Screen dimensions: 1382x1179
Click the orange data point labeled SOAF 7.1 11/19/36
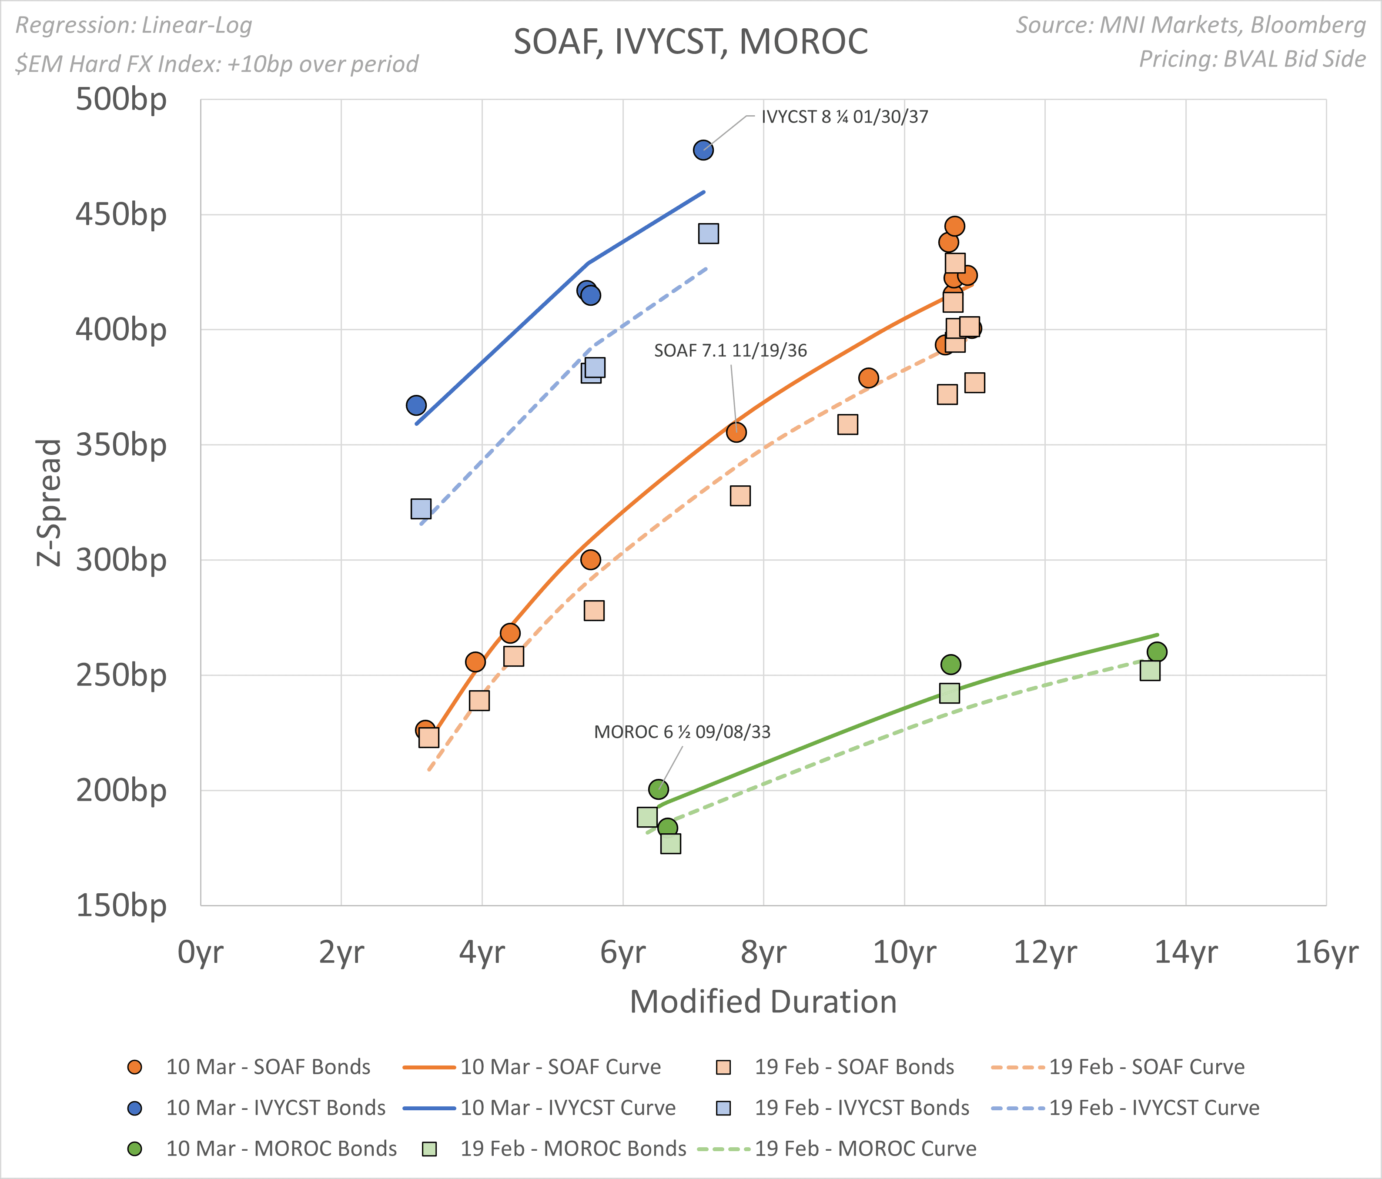coord(736,432)
